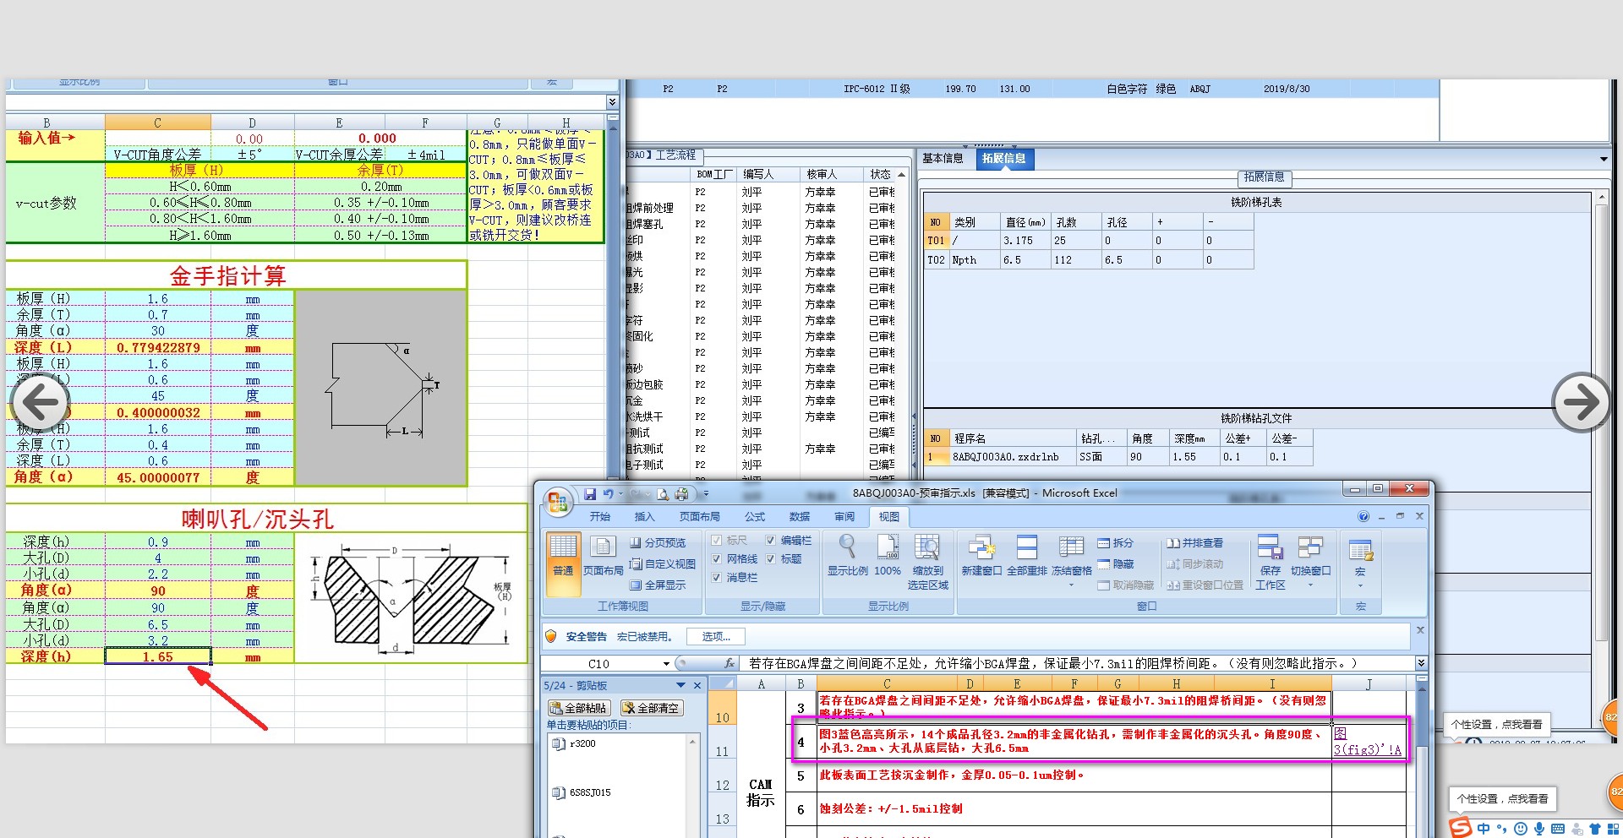Expand the formula bar
This screenshot has height=838, width=1623.
(1421, 663)
